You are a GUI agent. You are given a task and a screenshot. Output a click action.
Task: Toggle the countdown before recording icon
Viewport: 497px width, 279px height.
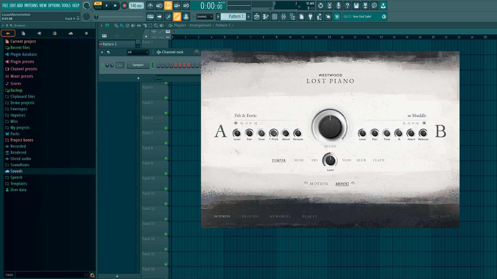tap(168, 5)
